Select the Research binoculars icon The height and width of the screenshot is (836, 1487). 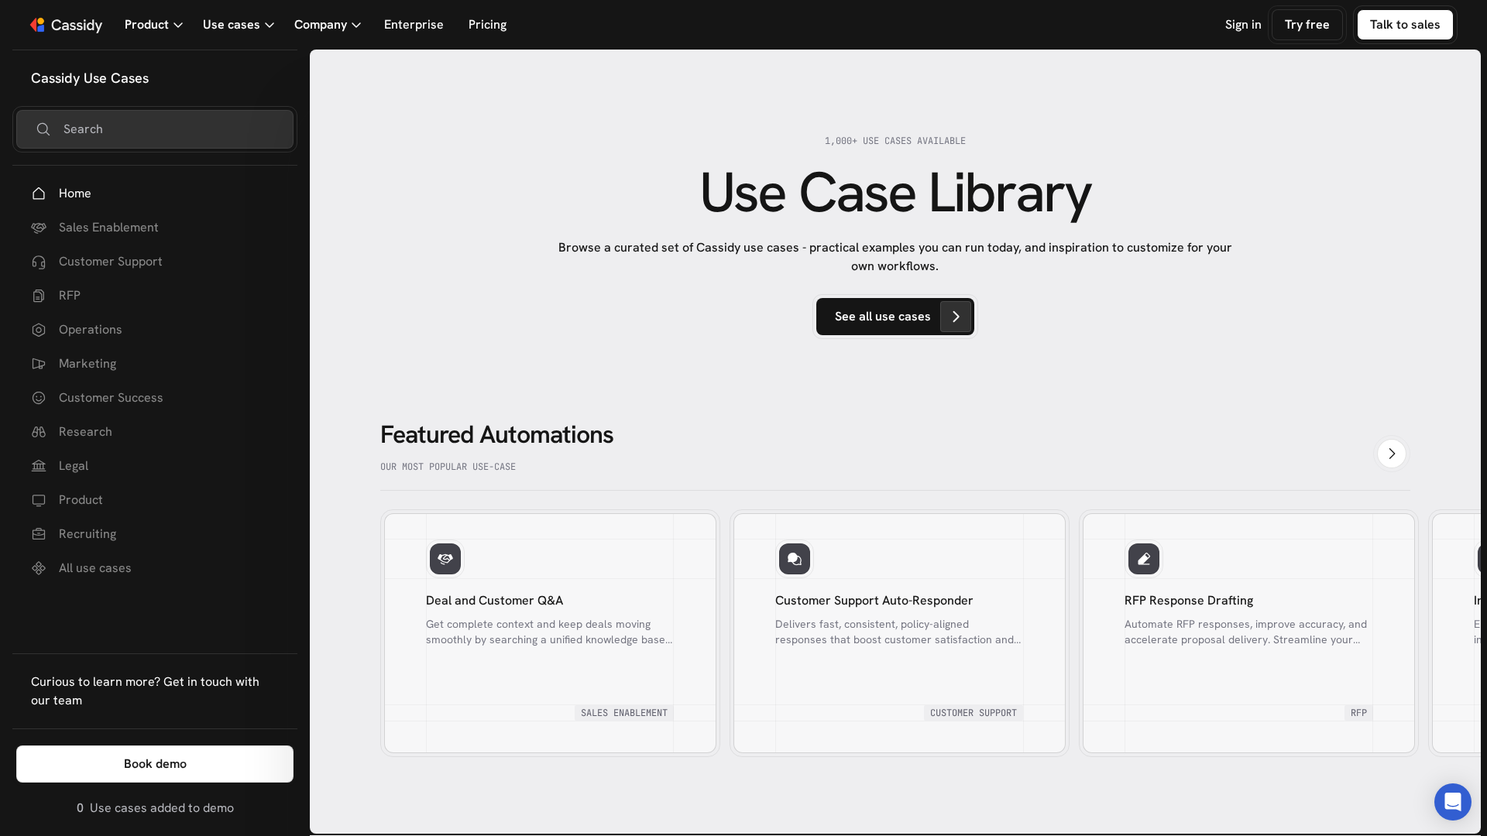pos(39,432)
